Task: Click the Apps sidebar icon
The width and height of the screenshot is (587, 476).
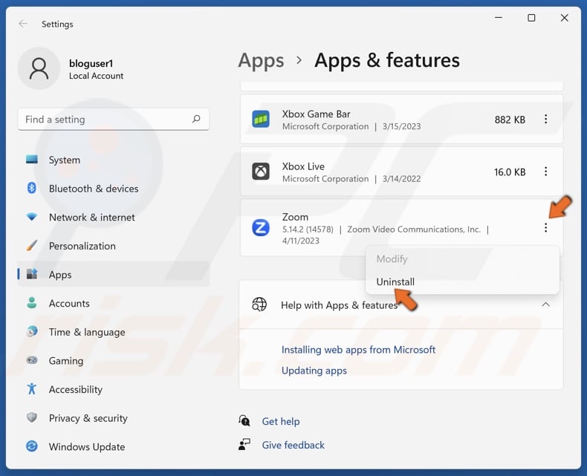Action: [x=32, y=274]
